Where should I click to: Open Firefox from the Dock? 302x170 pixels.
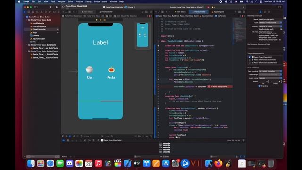218,164
